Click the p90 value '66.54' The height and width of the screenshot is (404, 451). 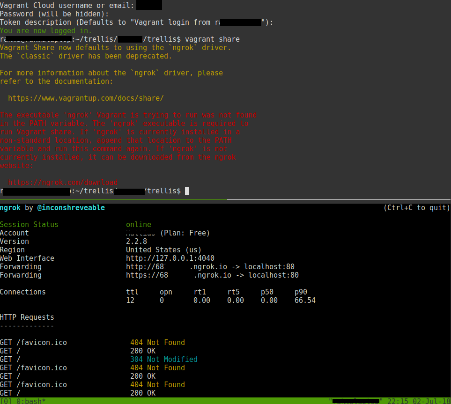click(305, 301)
